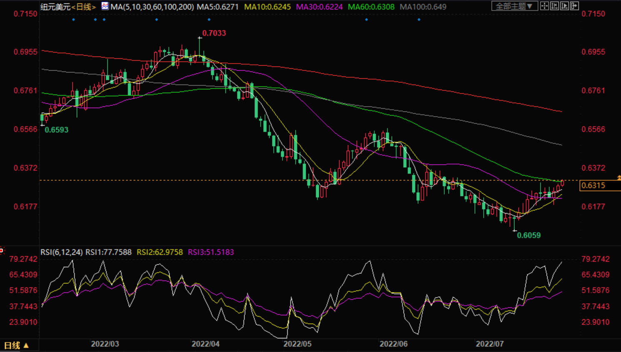Screen dimensions: 621x352
Task: Click the crosshair cursor icon in top toolbar
Action: [544, 6]
